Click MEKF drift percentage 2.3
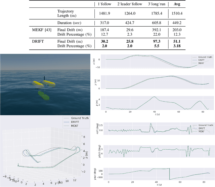The image size is (215, 187). tap(130, 34)
